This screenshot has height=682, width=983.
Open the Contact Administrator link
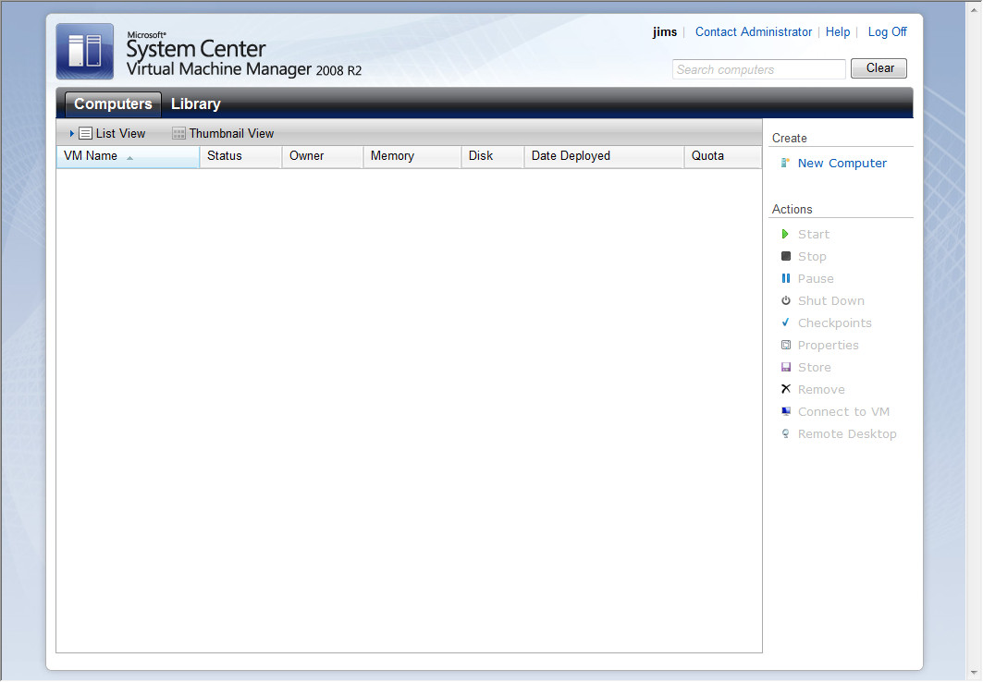point(753,32)
